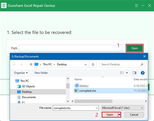Image resolution: width=154 pixels, height=121 pixels.
Task: Close the E:/Backup/Documents file dialog
Action: 144,56
